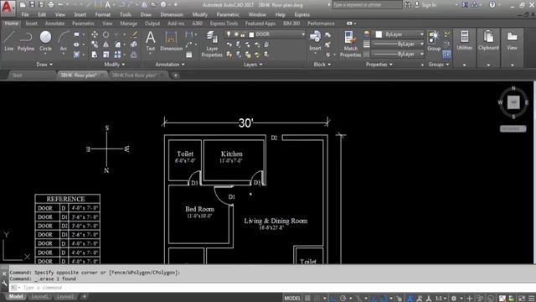The image size is (536, 302).
Task: Click the ViewCube top face
Action: tap(513, 102)
